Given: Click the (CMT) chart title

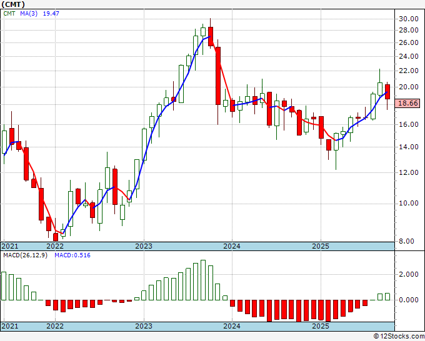Looking at the screenshot, I should 13,4.
